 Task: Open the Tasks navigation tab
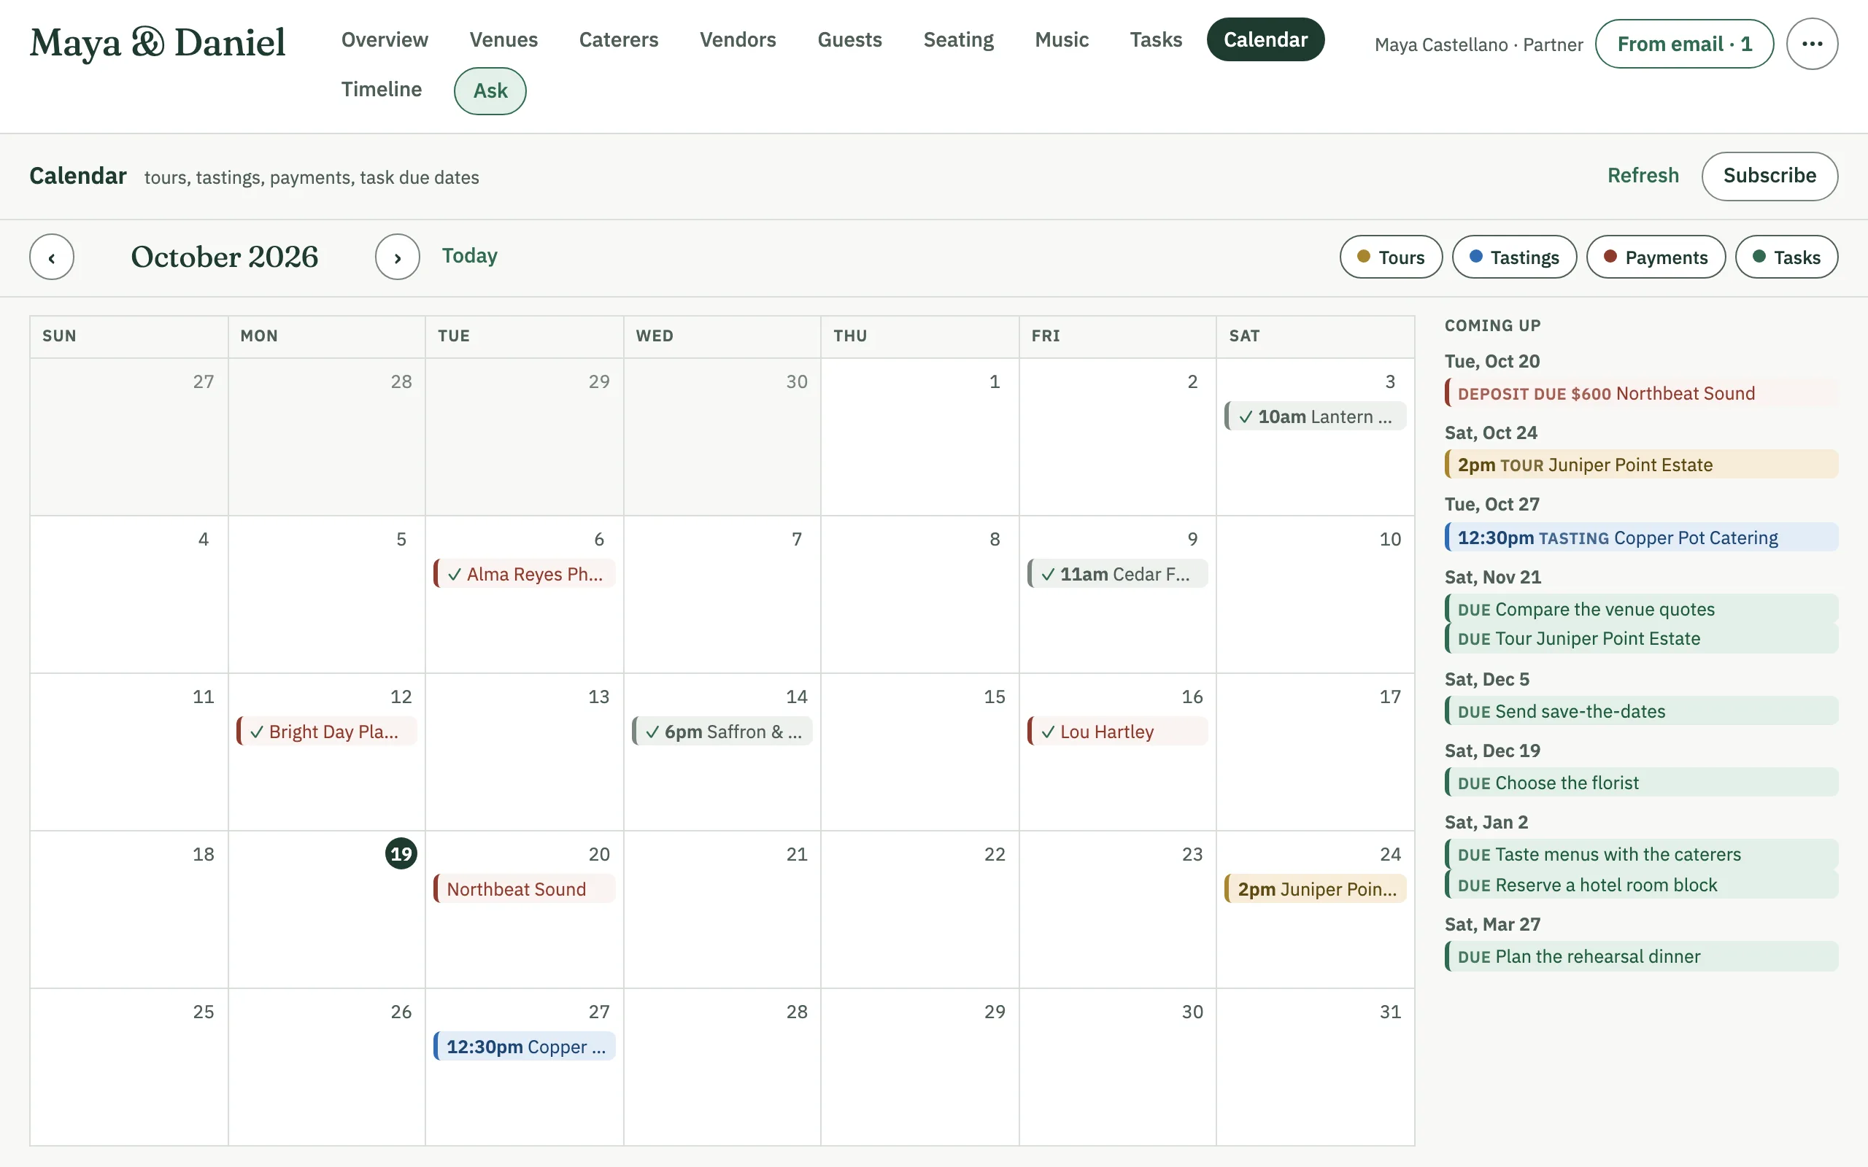click(1156, 39)
